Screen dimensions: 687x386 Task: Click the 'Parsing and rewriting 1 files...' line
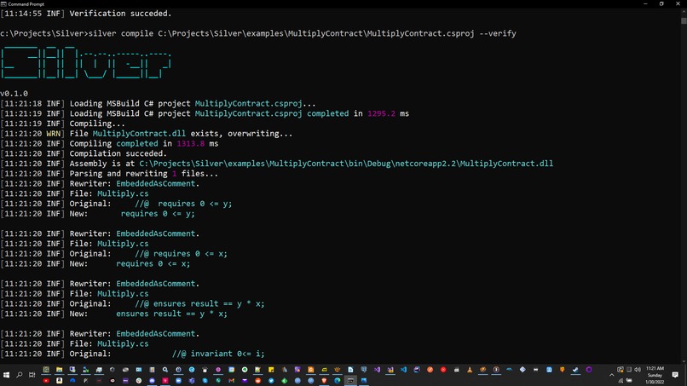tap(144, 174)
